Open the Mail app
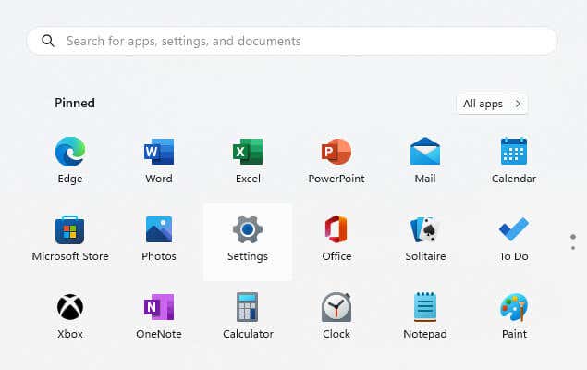This screenshot has width=587, height=370. point(425,152)
